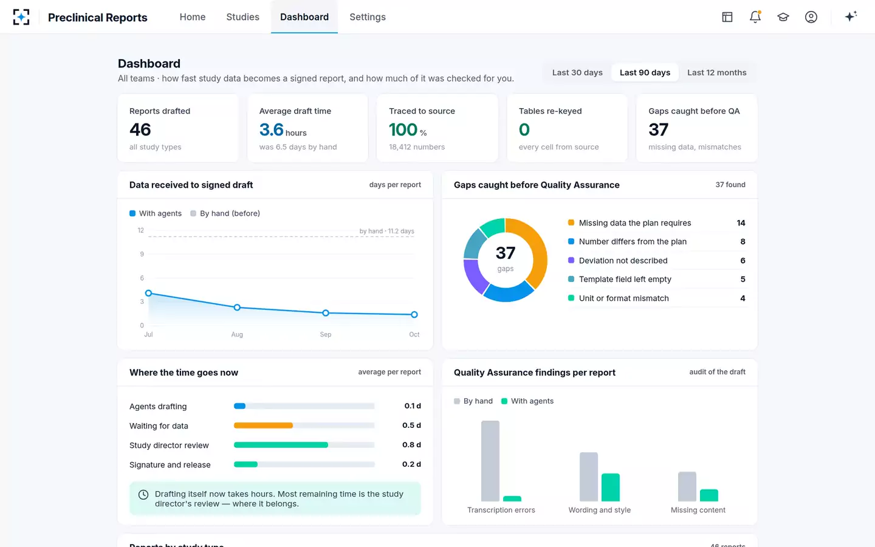Select the Dashboard tab
The width and height of the screenshot is (875, 547).
[x=304, y=17]
